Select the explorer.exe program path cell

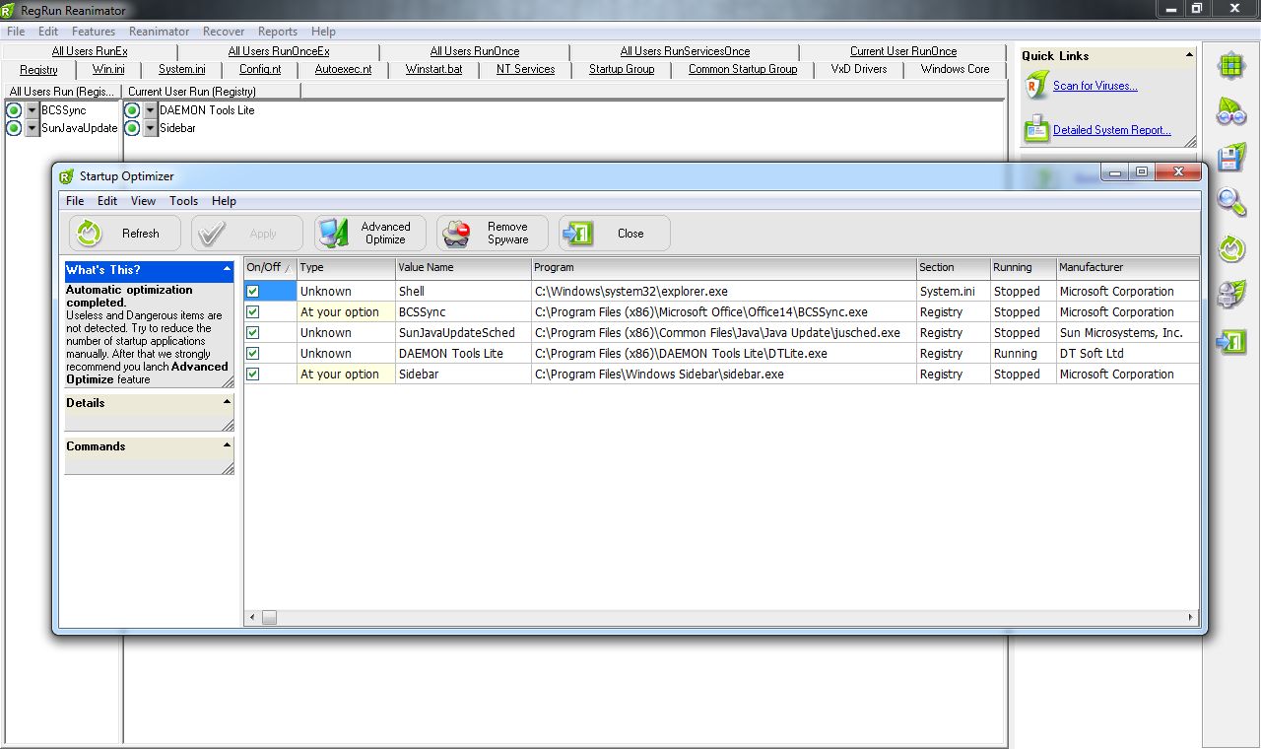(724, 292)
